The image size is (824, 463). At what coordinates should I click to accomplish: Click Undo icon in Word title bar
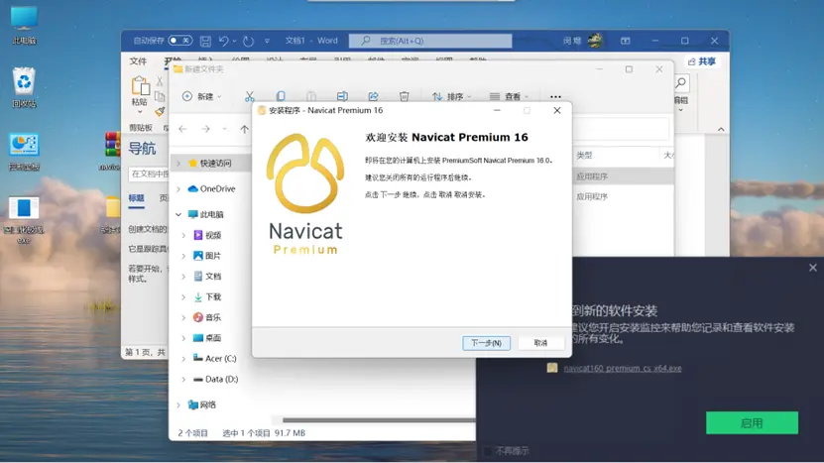pos(224,41)
